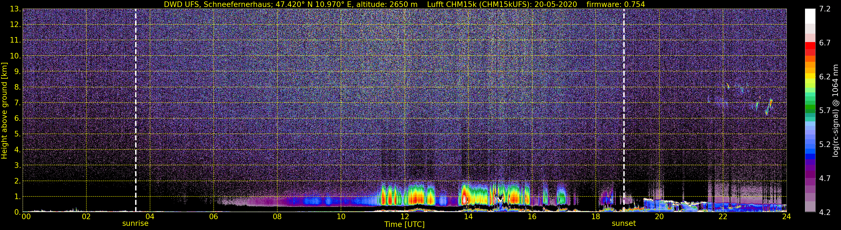The image size is (841, 230).
Task: Click the height axis tick '5.'
Action: [x=17, y=134]
